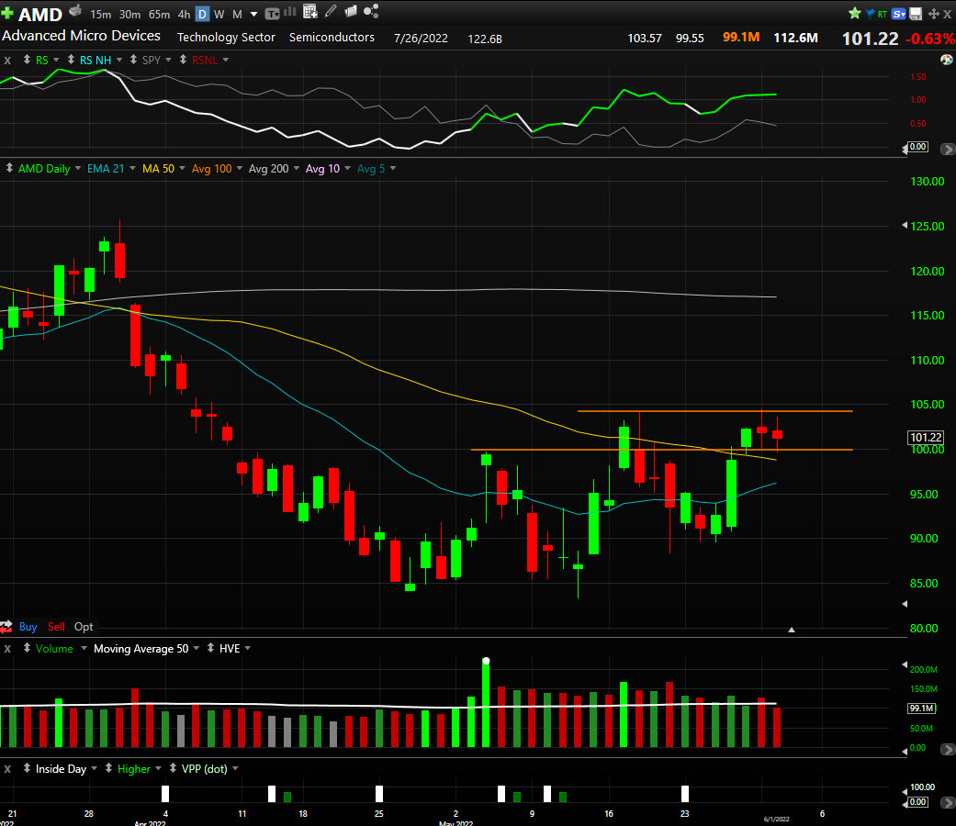Click the trade ticket icon beside Buy
The image size is (956, 826).
6,626
